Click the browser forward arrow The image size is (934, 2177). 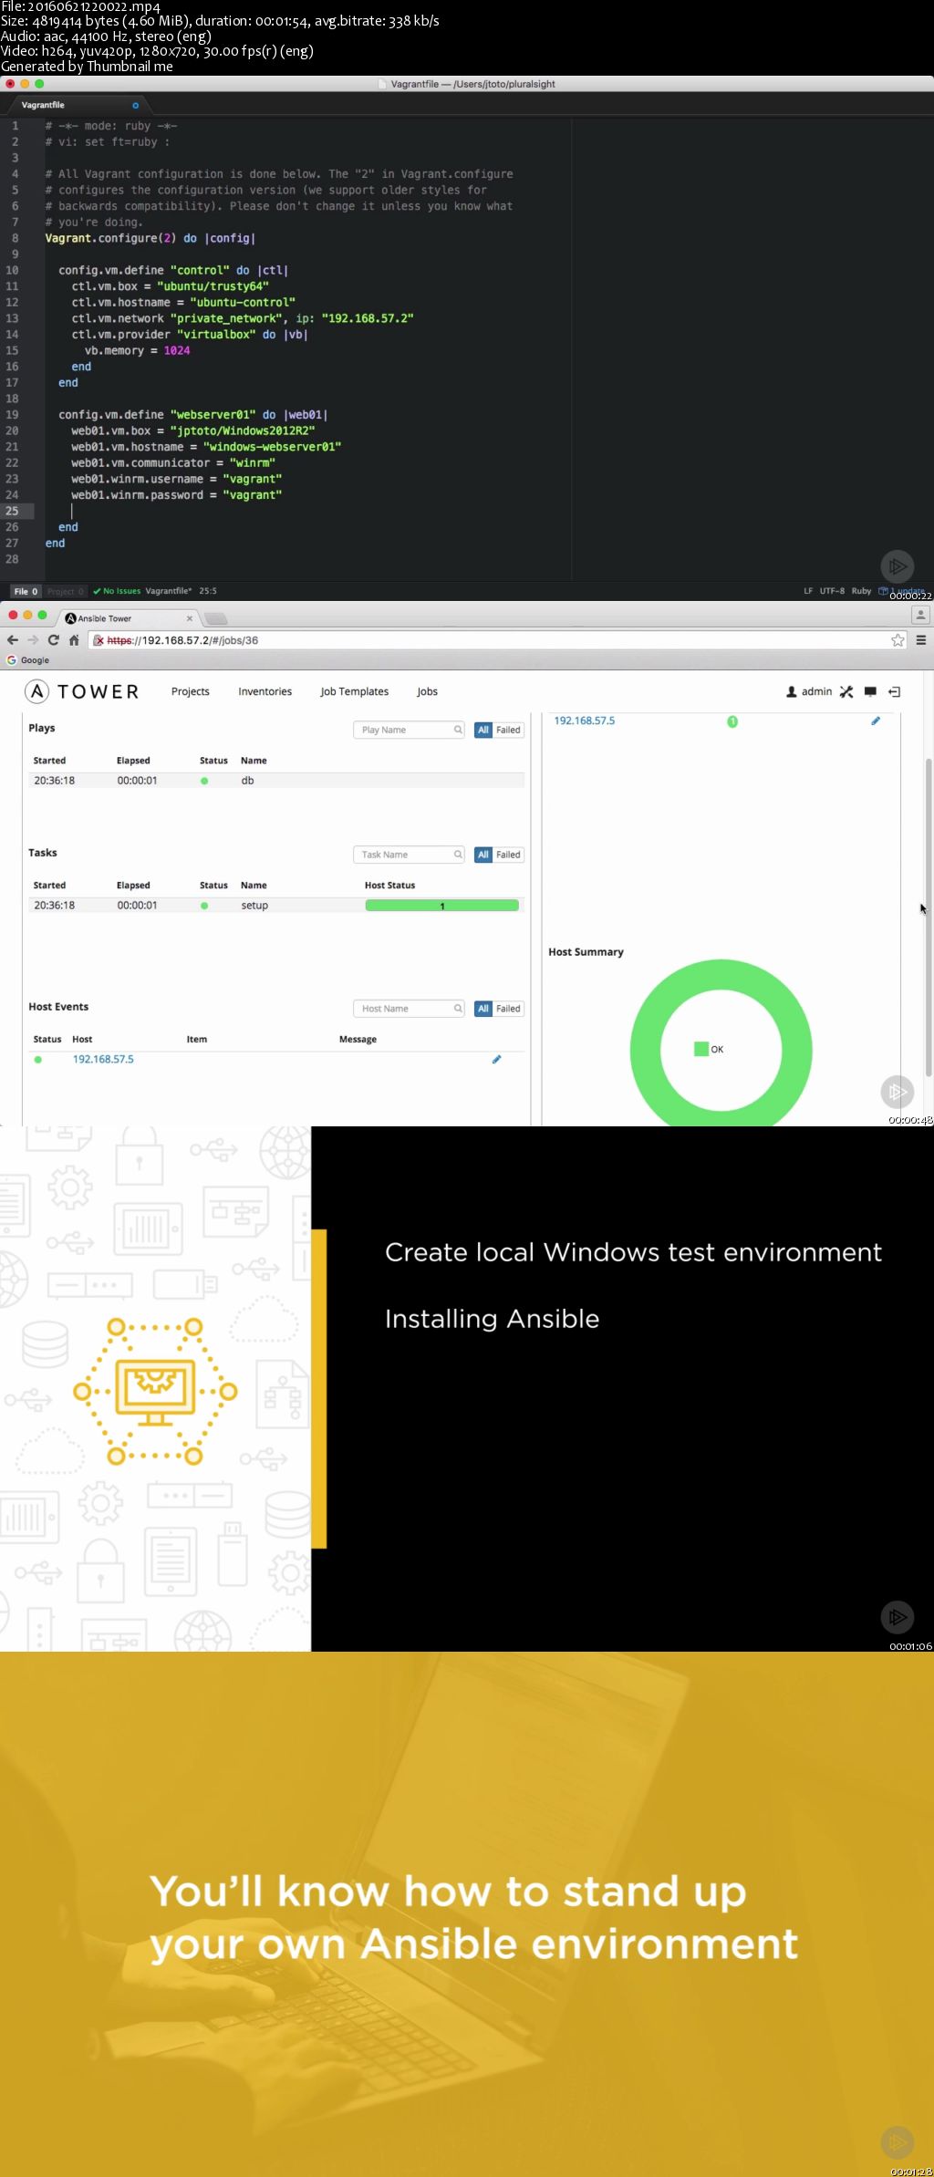click(x=33, y=640)
